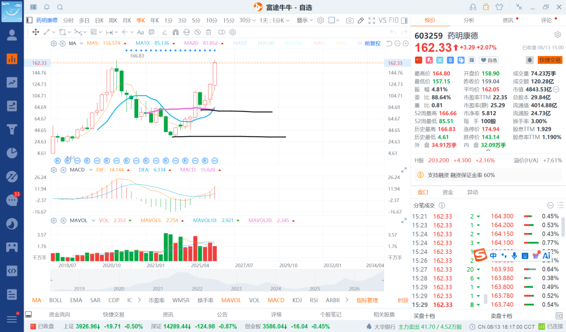Select the comment bubble annotation tool
Image resolution: width=566 pixels, height=332 pixels.
151,32
